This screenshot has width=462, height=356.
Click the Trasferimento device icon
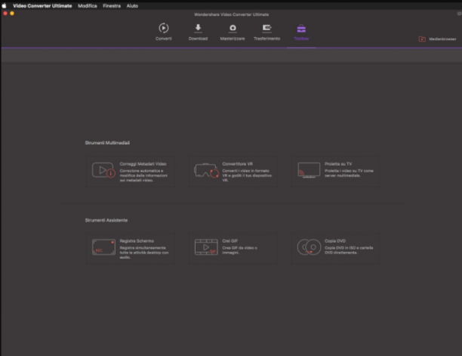pos(266,28)
